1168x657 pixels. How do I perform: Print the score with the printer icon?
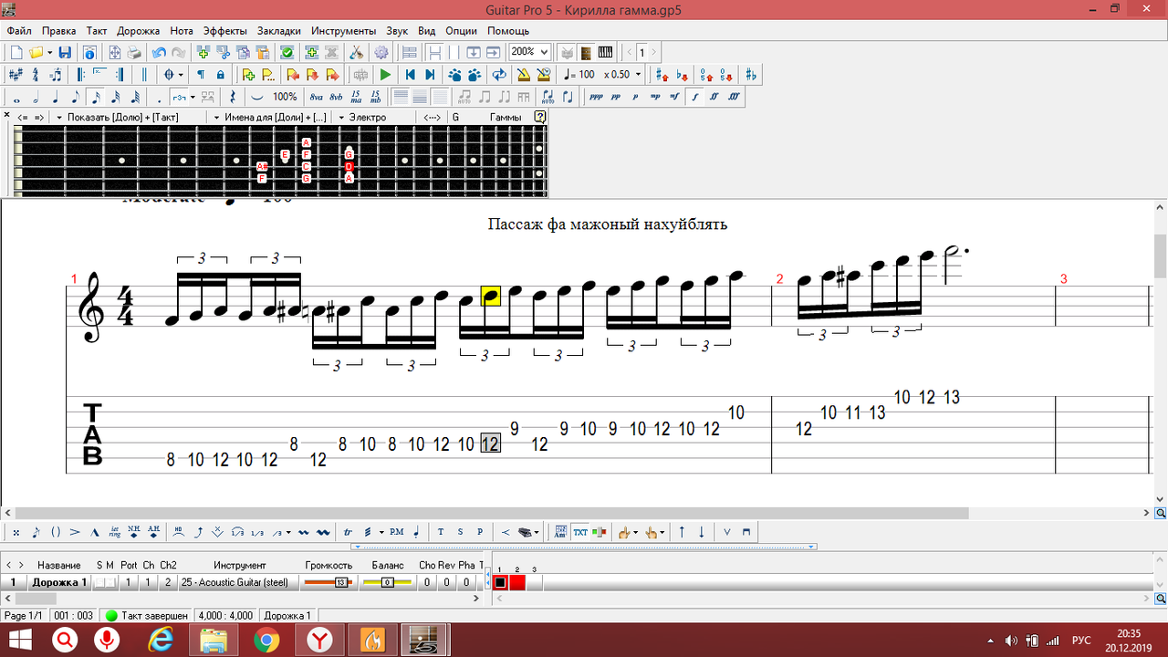pos(134,52)
